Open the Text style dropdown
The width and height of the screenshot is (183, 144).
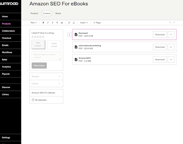click(x=34, y=23)
